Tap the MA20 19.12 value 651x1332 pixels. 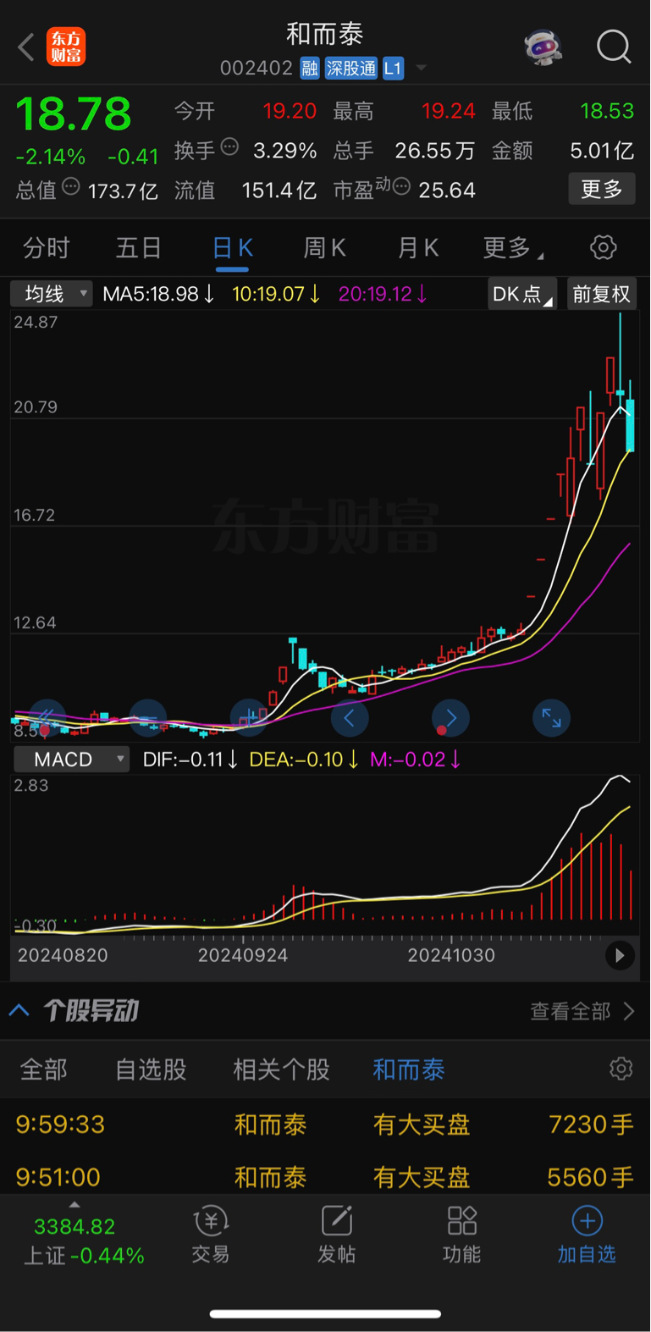(383, 294)
